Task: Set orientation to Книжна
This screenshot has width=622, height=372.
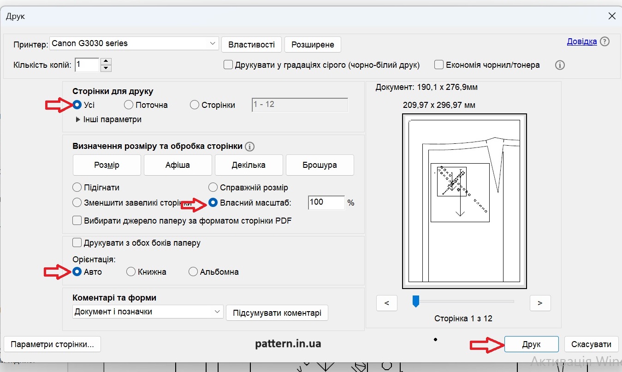Action: [x=131, y=272]
